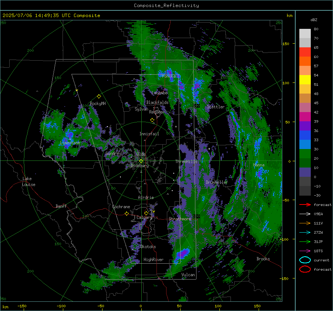The image size is (333, 311).
Task: Click the Brooks town label
Action: pos(263,259)
